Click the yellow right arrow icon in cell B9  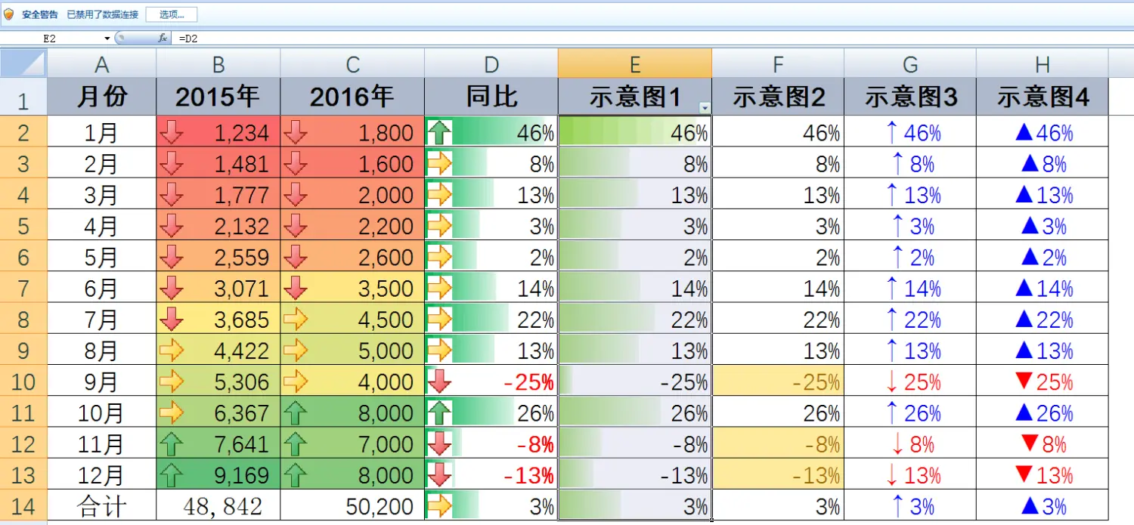coord(172,351)
